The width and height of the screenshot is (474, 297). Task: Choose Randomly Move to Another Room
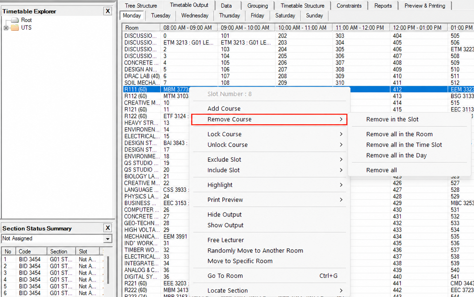point(269,250)
